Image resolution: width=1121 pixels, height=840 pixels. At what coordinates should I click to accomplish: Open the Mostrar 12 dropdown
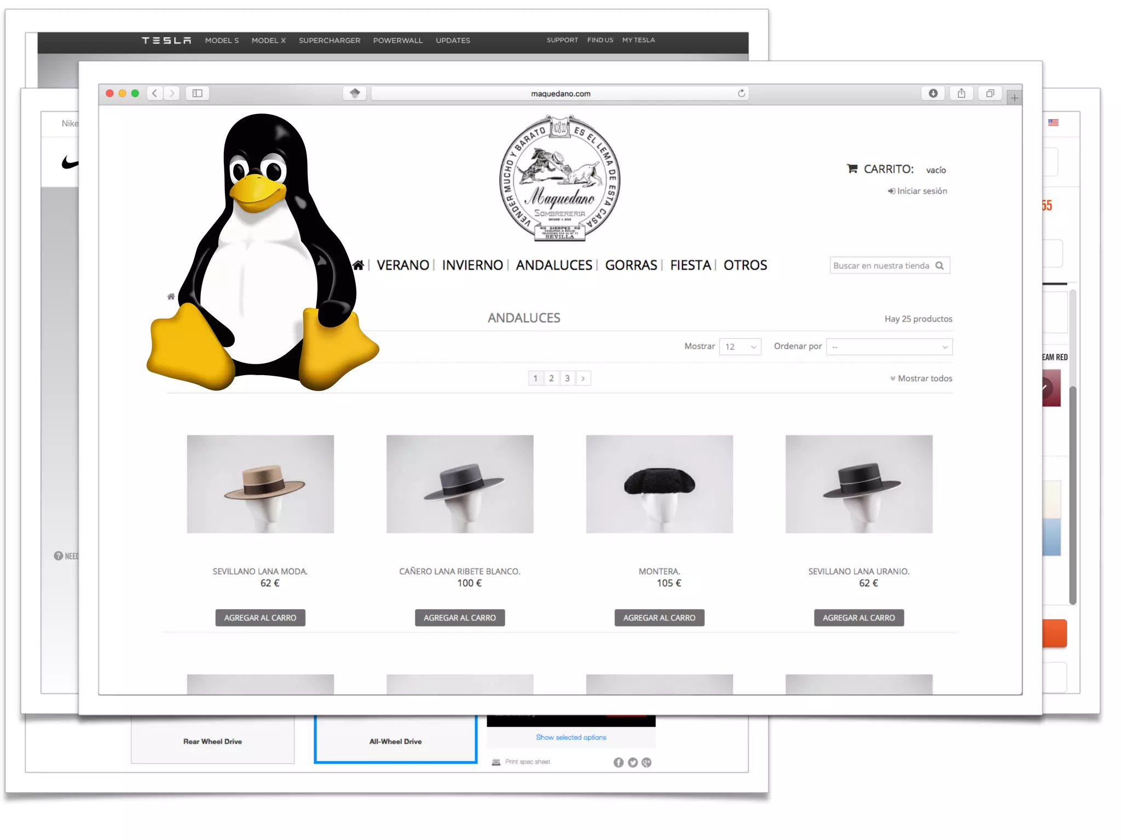(x=740, y=347)
